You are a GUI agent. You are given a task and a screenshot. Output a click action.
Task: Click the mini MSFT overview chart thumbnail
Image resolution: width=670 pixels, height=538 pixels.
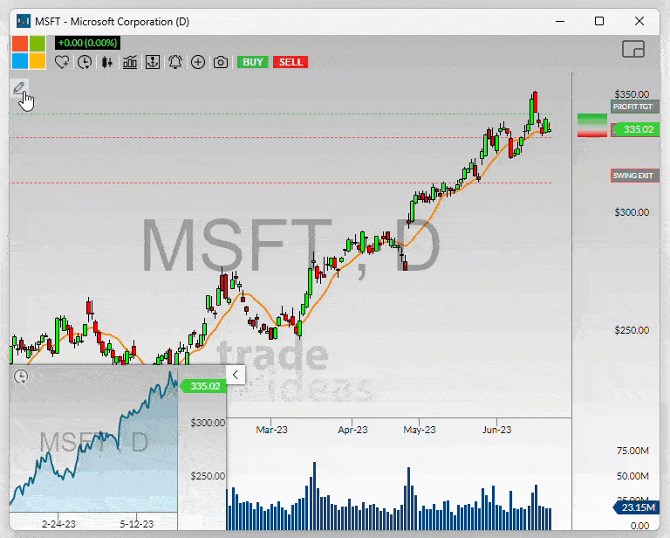pos(92,445)
